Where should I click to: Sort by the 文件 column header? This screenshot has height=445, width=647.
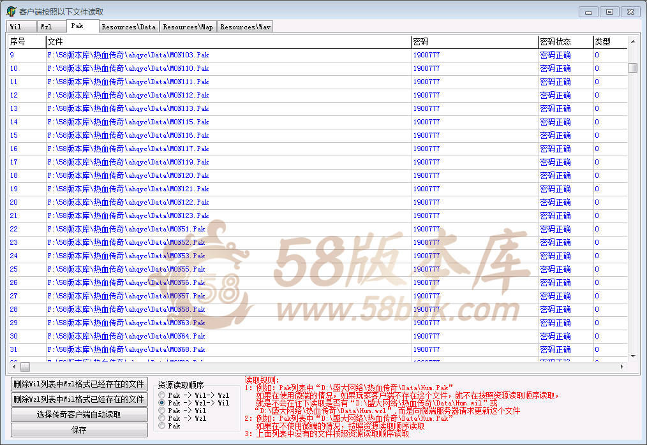coord(228,41)
